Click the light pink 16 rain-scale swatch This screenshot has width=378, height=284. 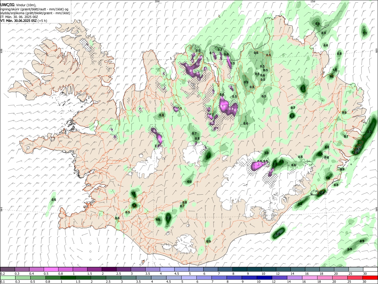tap(310, 278)
